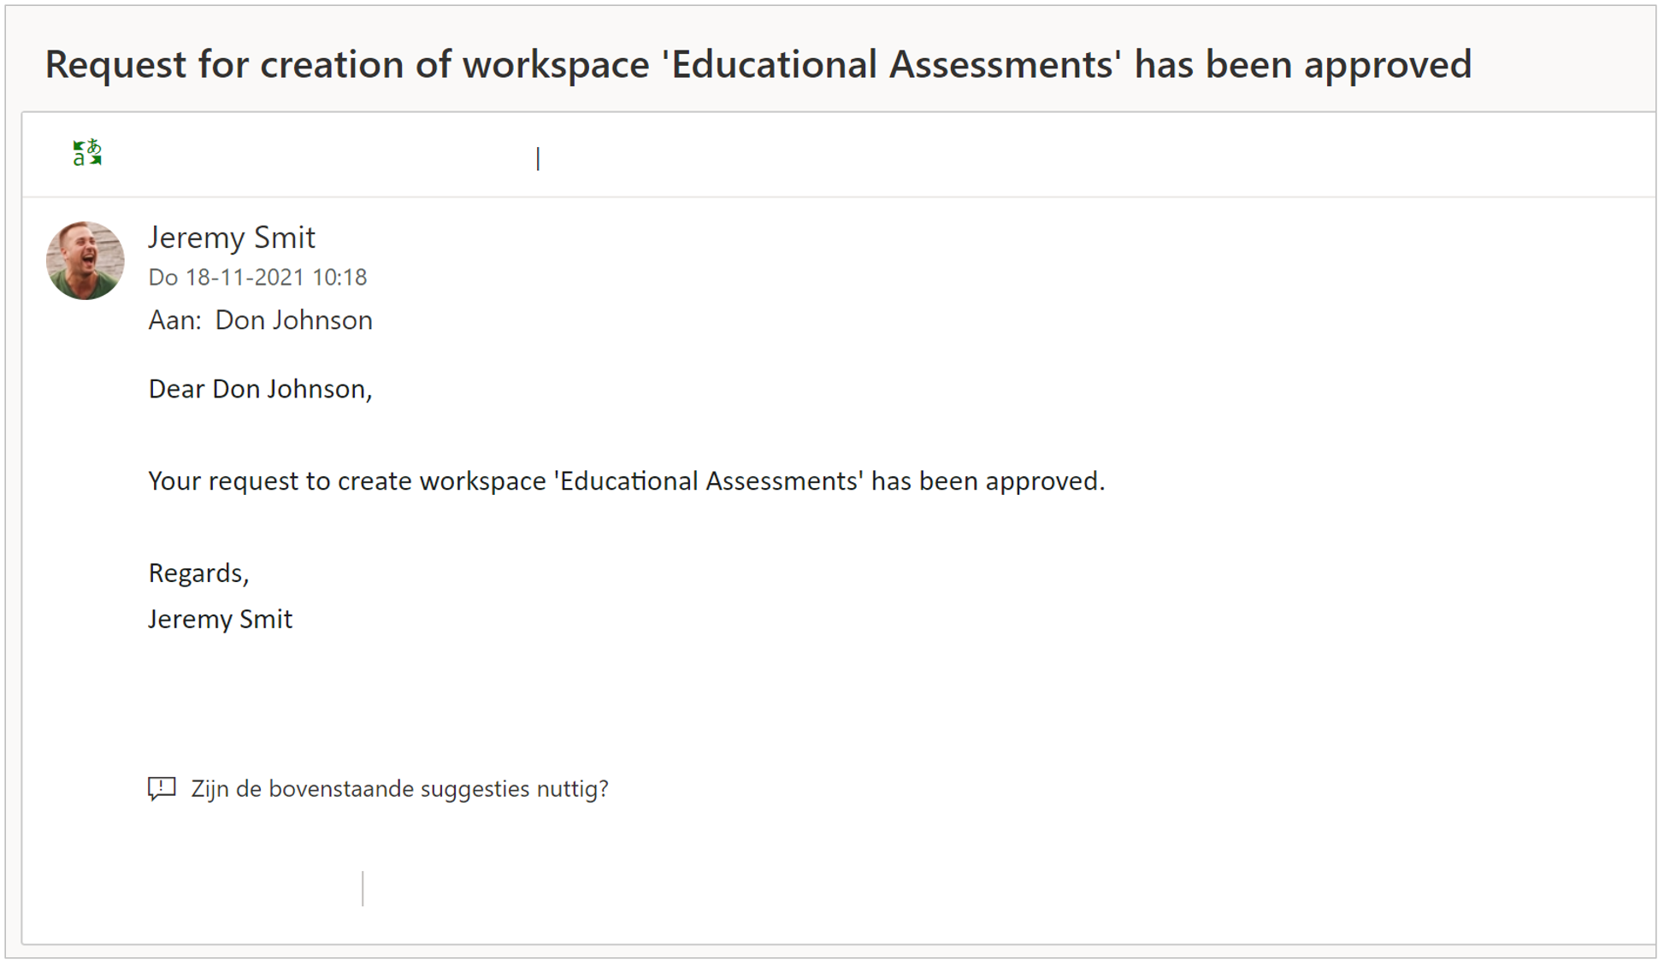Click 'Zijn de bovenstaande suggesties nuttig?' link

coord(399,788)
